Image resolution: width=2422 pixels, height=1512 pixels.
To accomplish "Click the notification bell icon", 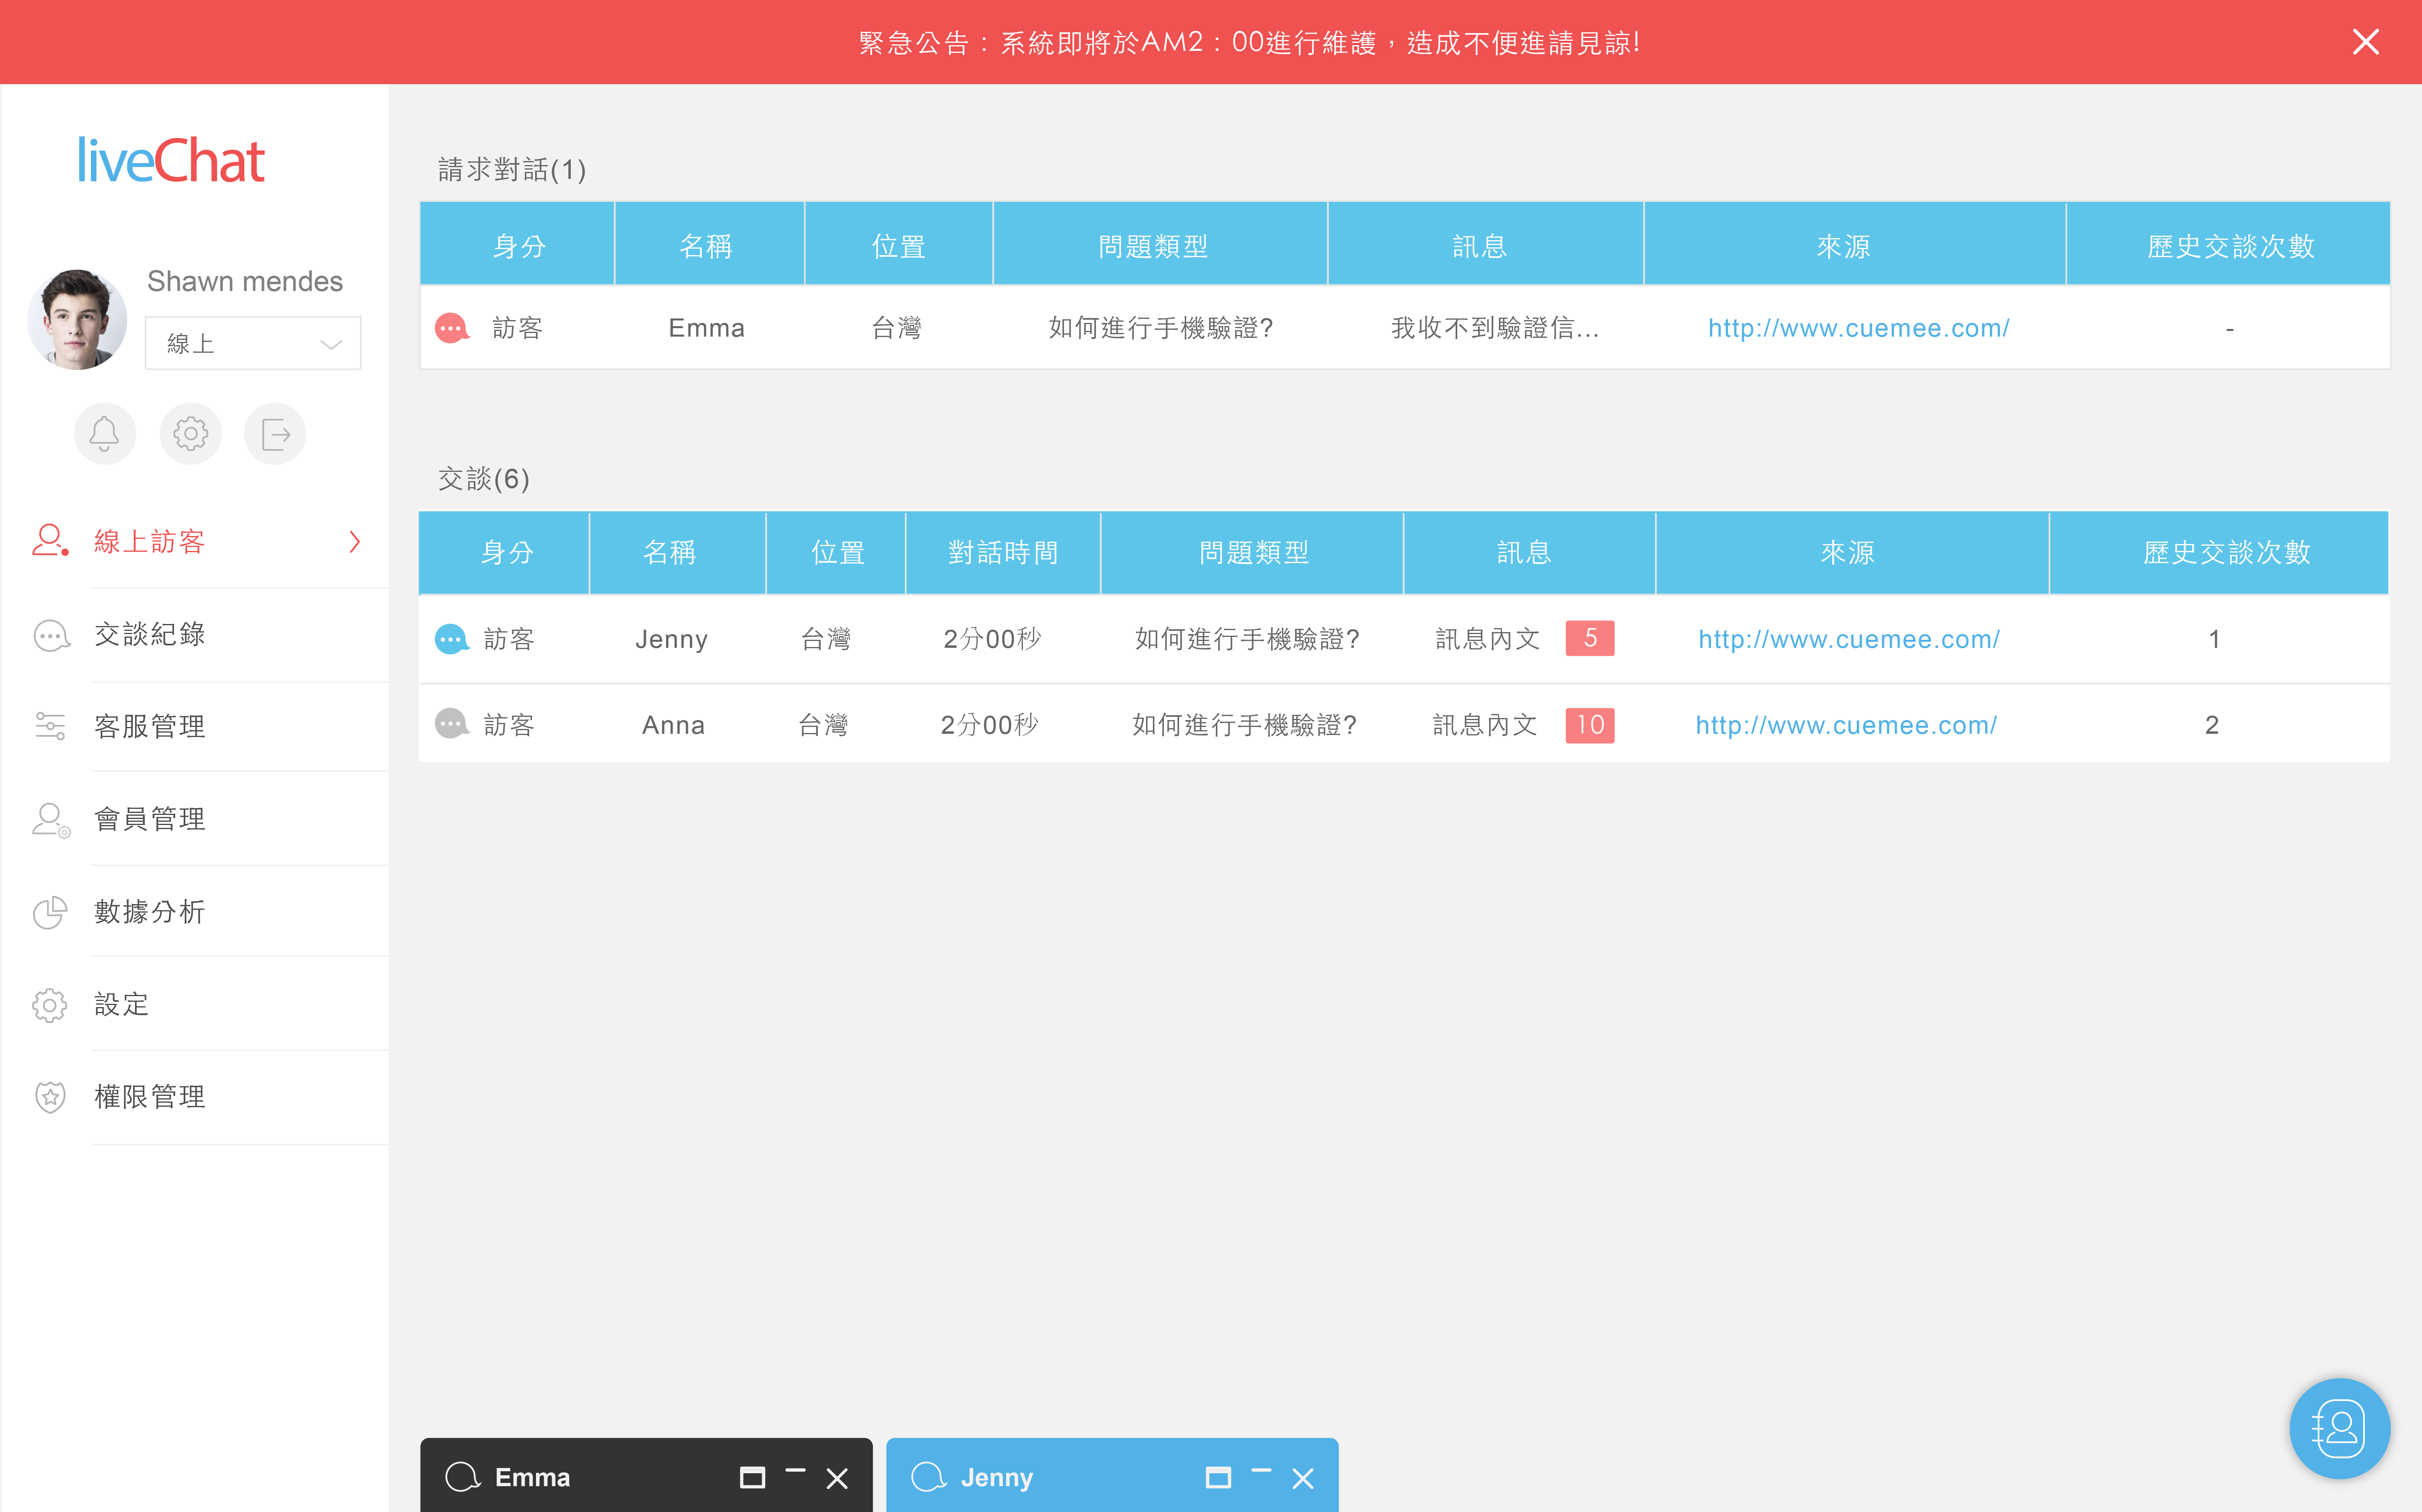I will pyautogui.click(x=104, y=434).
